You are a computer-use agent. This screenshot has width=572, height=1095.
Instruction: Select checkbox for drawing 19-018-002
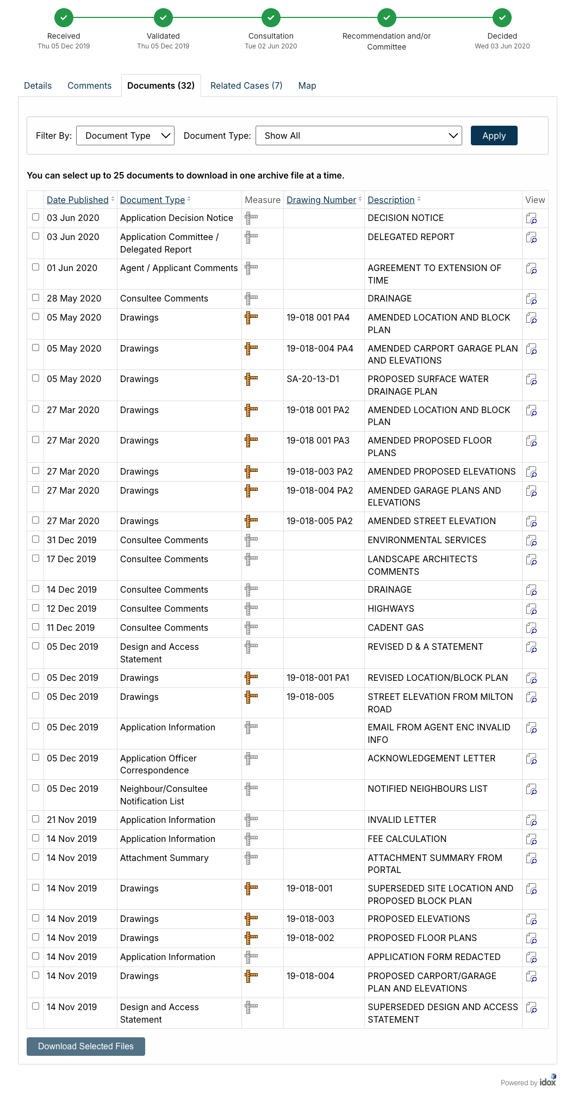click(x=36, y=937)
